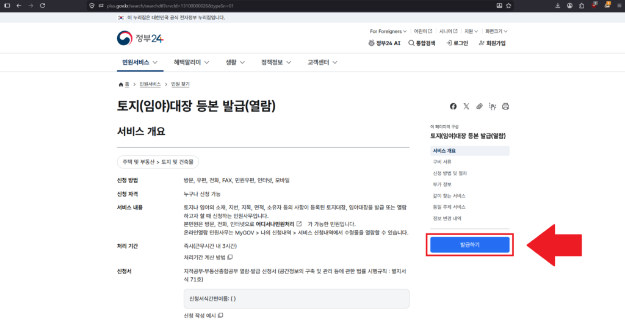
Task: Jump to 정보 변경 내역 section
Action: pyautogui.click(x=447, y=218)
